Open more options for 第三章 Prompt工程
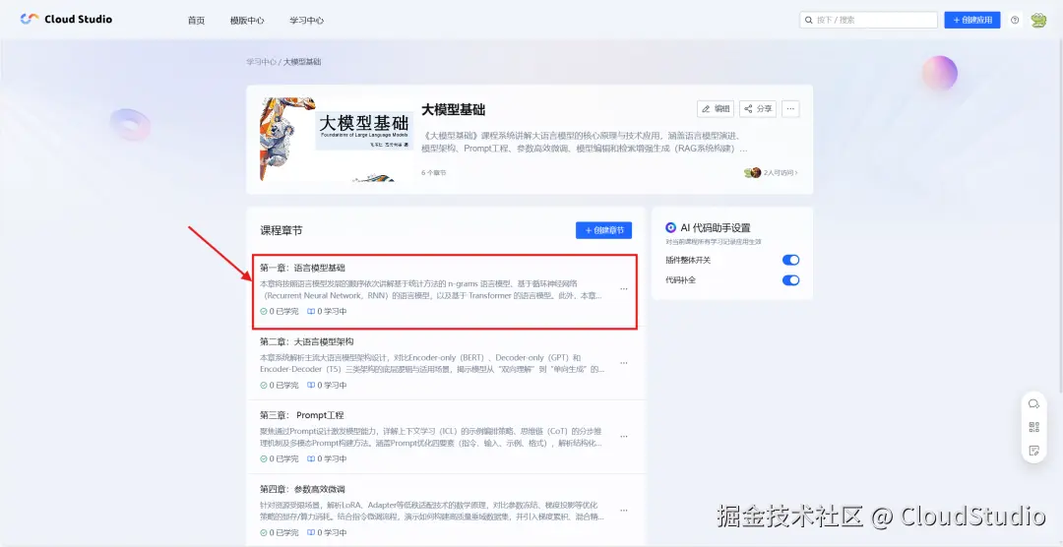This screenshot has width=1063, height=547. click(624, 437)
